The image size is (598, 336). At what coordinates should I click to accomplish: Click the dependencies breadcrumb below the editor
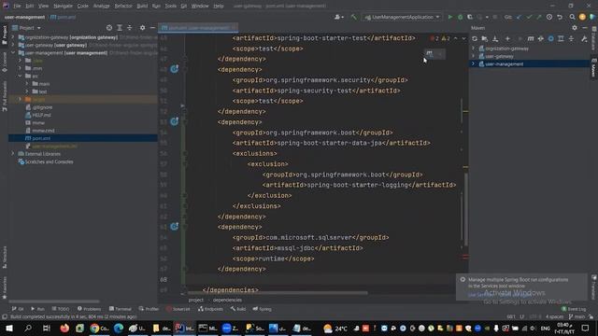pyautogui.click(x=227, y=301)
